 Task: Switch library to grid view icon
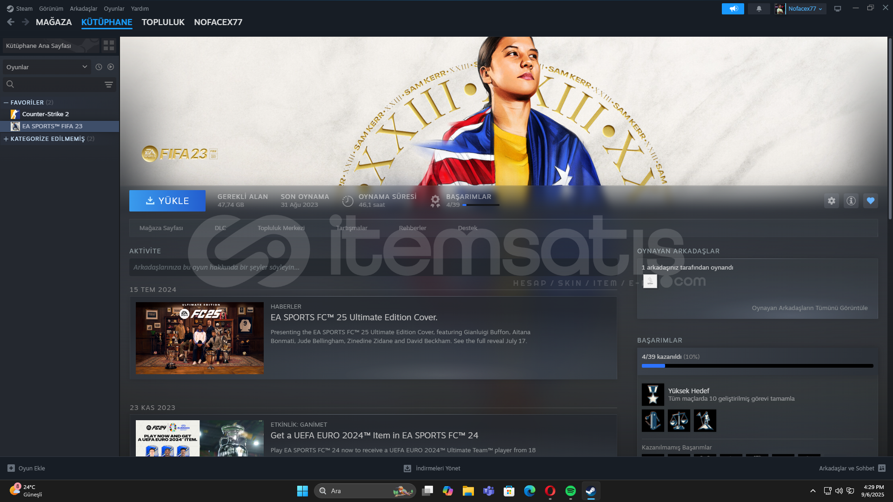click(x=109, y=46)
